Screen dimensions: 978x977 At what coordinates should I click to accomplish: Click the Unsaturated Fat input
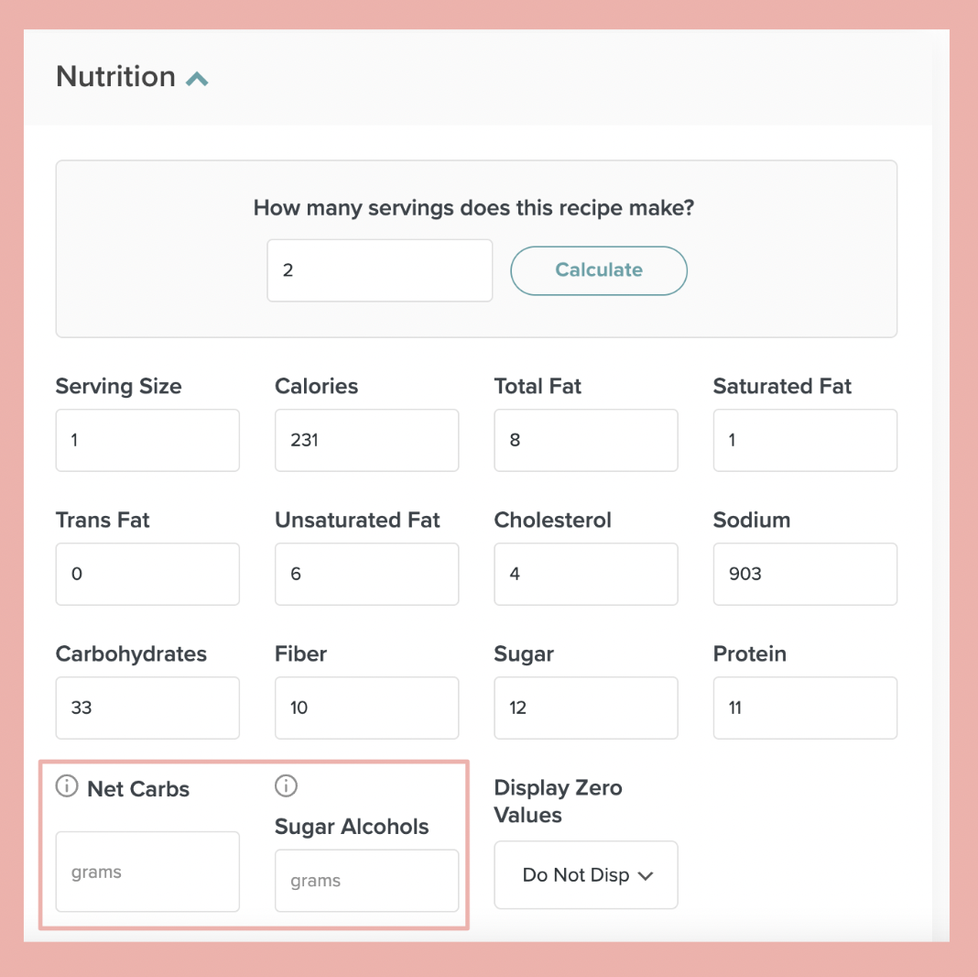click(x=366, y=574)
